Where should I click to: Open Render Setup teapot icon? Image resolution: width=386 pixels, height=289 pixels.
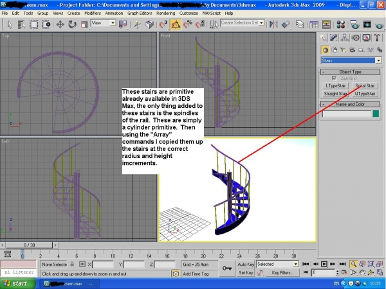[354, 24]
